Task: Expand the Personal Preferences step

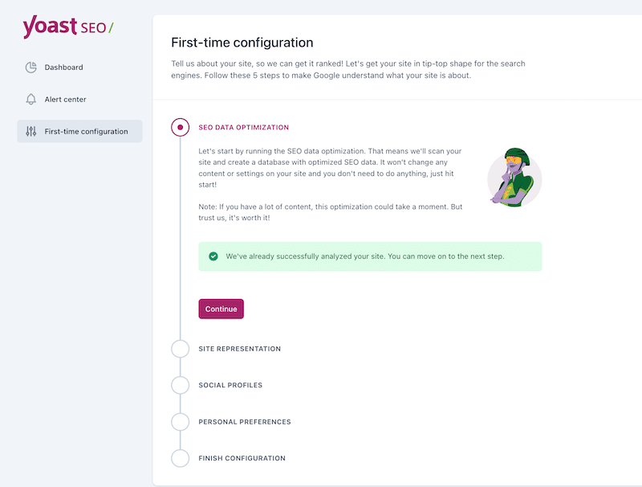Action: click(245, 422)
